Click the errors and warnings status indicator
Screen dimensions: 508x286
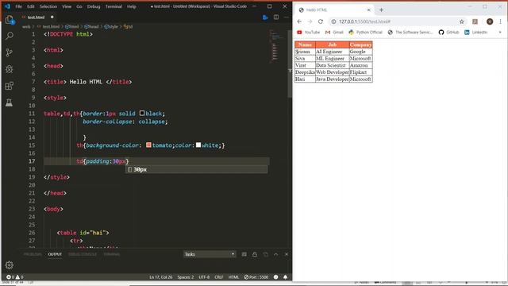point(15,277)
